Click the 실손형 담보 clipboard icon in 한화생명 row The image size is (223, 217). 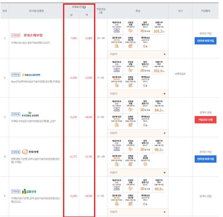click(117, 164)
